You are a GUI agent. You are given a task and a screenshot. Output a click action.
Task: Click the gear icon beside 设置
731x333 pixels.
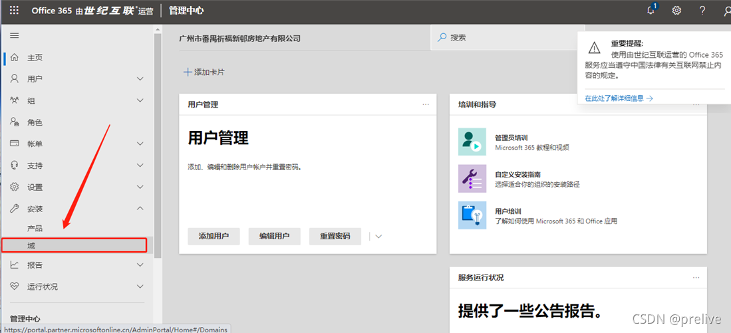pos(15,187)
